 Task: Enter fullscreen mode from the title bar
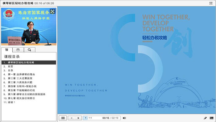(x=211, y=3)
